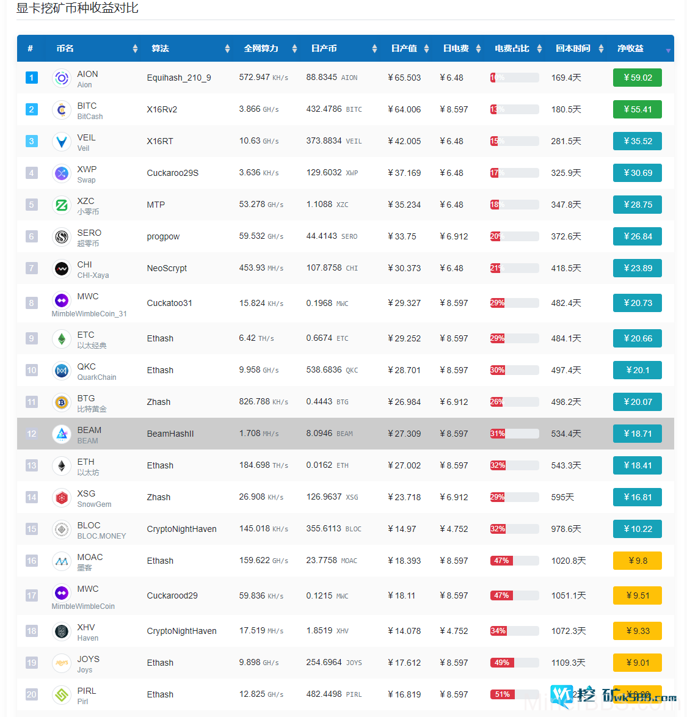Click the XWP Swap coin icon
The image size is (687, 717).
point(62,173)
